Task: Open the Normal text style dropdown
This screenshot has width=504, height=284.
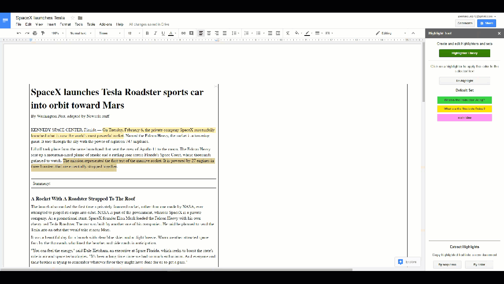Action: coord(81,33)
